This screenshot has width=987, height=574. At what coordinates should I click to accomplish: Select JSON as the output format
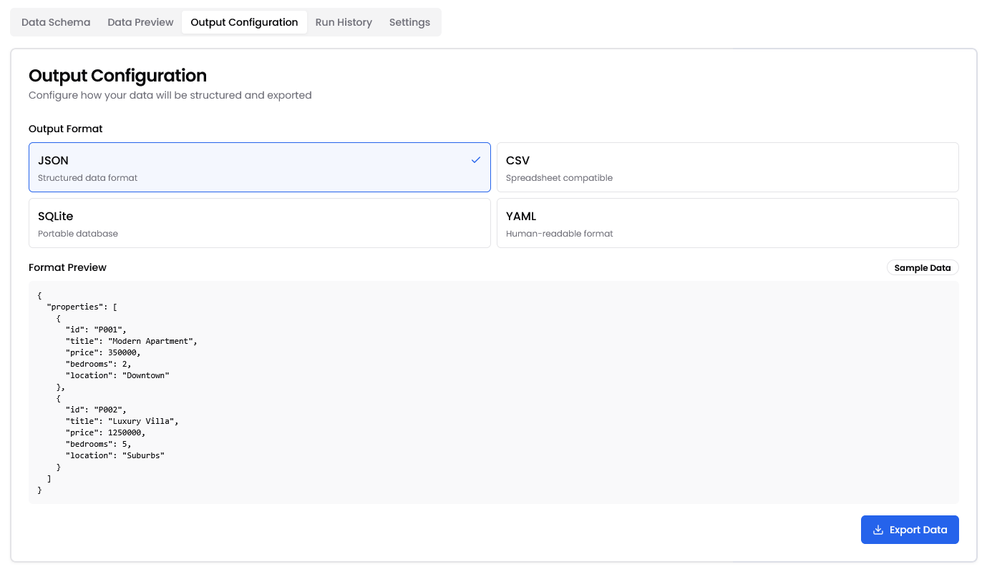tap(259, 167)
